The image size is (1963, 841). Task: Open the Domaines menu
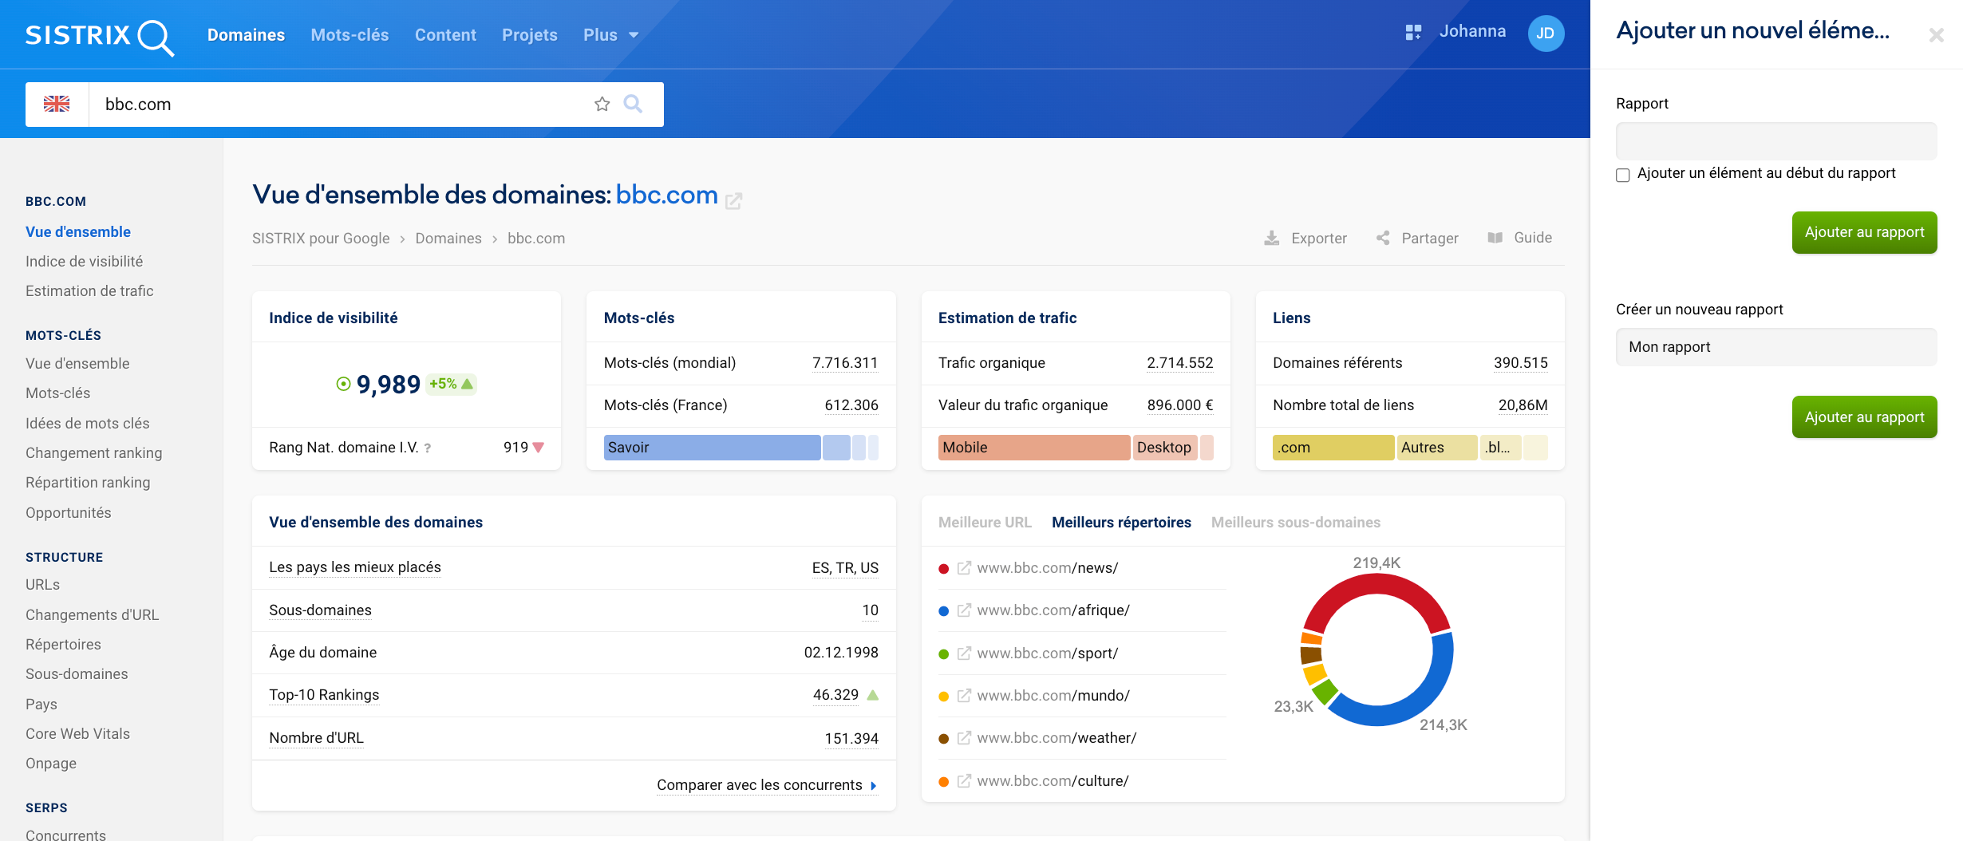246,35
